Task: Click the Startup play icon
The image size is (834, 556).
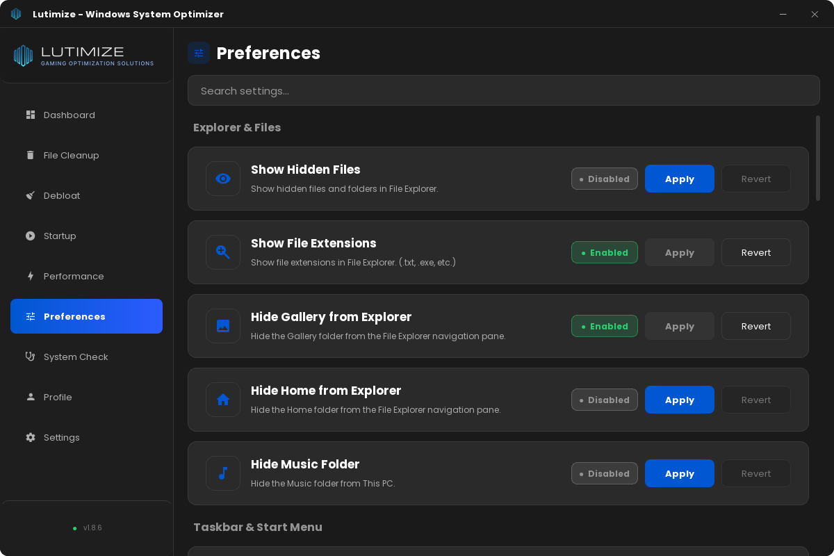Action: (31, 236)
